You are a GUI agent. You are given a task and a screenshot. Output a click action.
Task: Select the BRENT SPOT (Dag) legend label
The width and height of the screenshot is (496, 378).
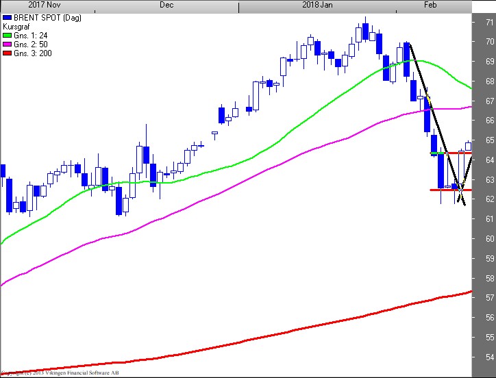click(47, 18)
